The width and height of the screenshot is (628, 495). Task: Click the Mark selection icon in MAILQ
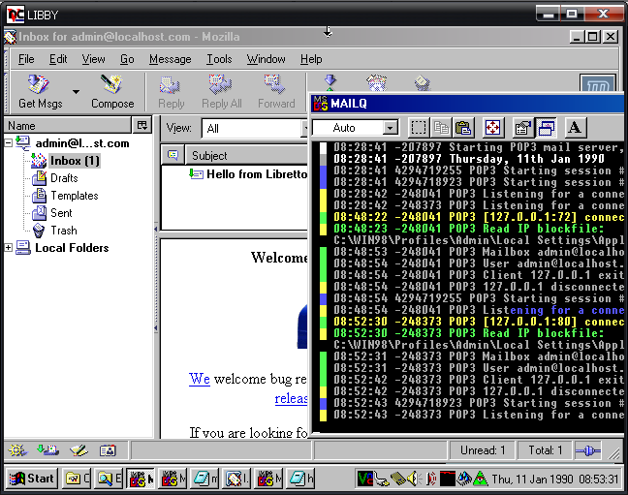pyautogui.click(x=419, y=128)
